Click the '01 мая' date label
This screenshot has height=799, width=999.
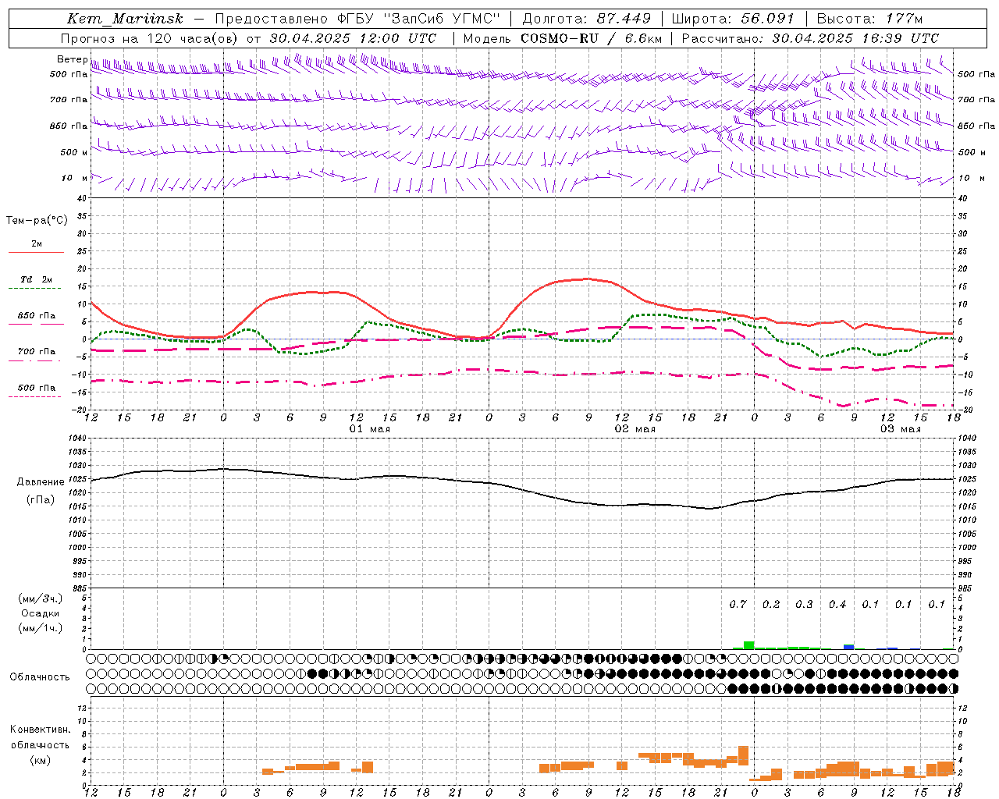(370, 429)
